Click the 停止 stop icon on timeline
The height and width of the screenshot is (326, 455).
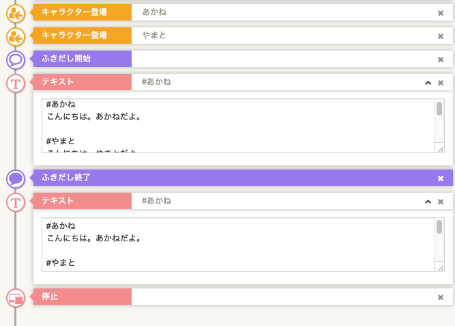[x=16, y=297]
